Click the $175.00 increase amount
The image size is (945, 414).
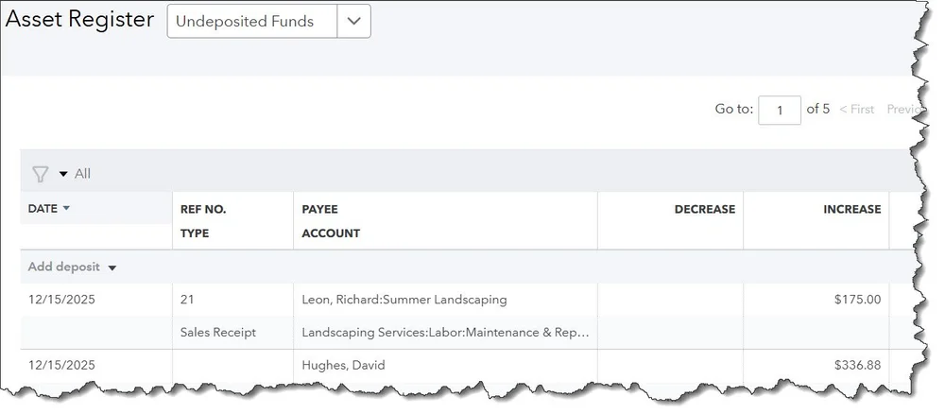(858, 300)
